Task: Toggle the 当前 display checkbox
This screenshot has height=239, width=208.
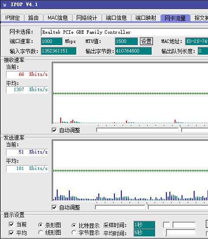Action: click(11, 225)
